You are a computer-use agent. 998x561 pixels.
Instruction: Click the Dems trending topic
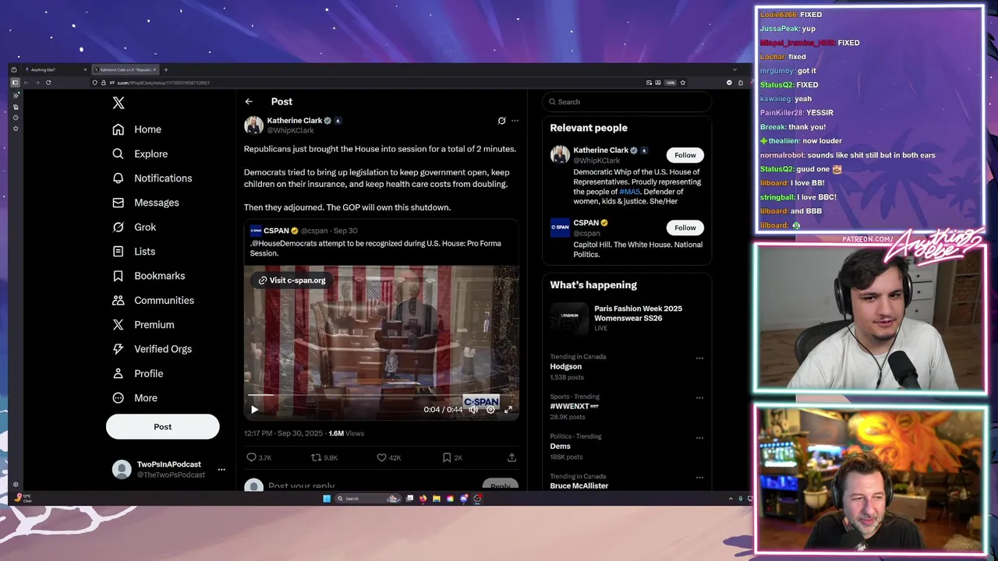(x=561, y=446)
